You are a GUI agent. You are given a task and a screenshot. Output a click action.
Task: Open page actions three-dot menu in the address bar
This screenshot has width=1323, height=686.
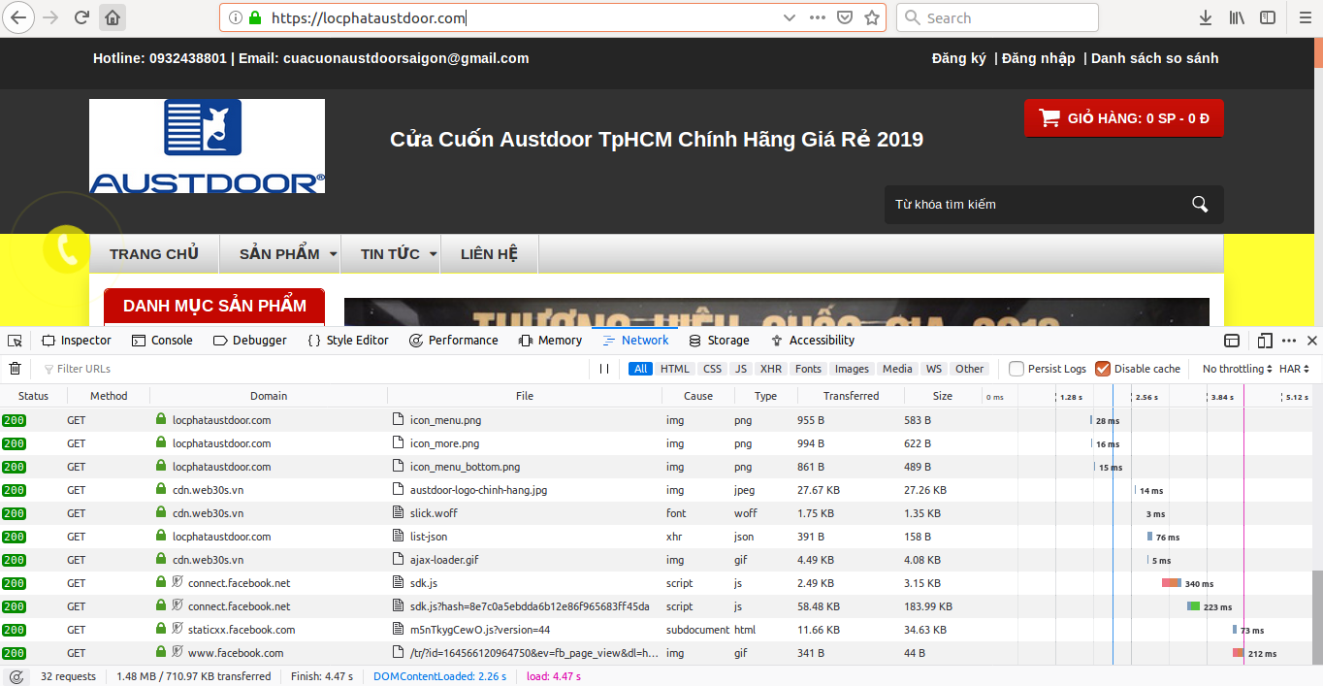tap(818, 17)
